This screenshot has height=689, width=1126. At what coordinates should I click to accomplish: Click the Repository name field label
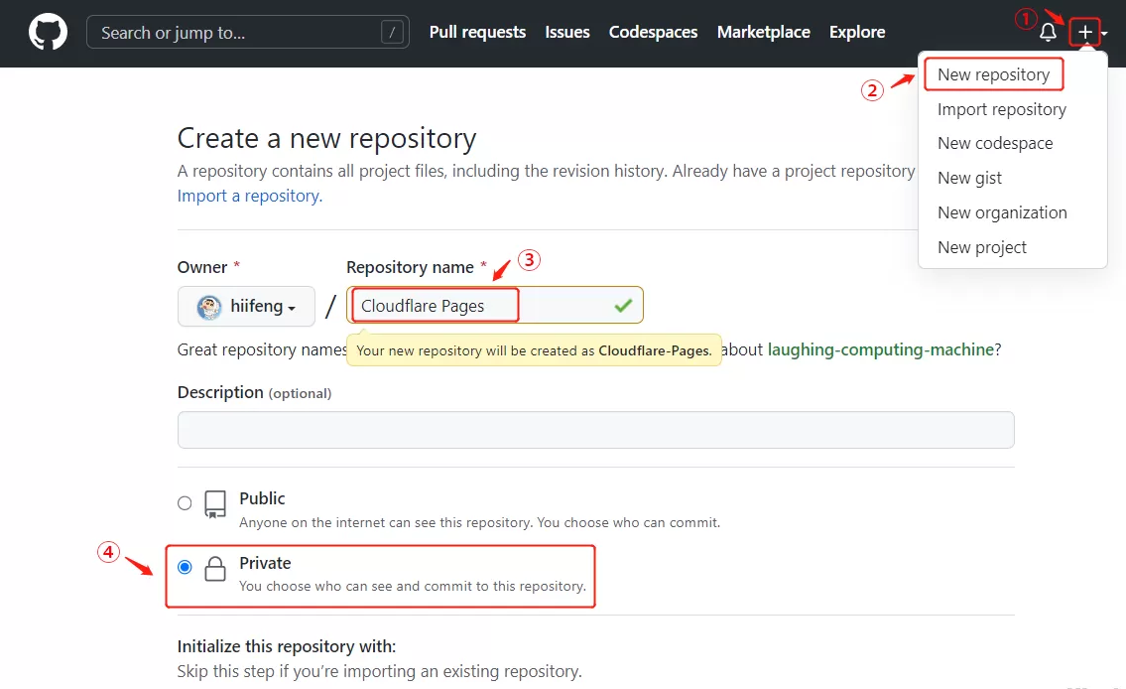pos(410,267)
